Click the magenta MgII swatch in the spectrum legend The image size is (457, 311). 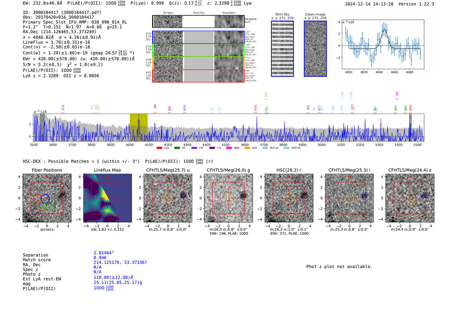pos(229,148)
